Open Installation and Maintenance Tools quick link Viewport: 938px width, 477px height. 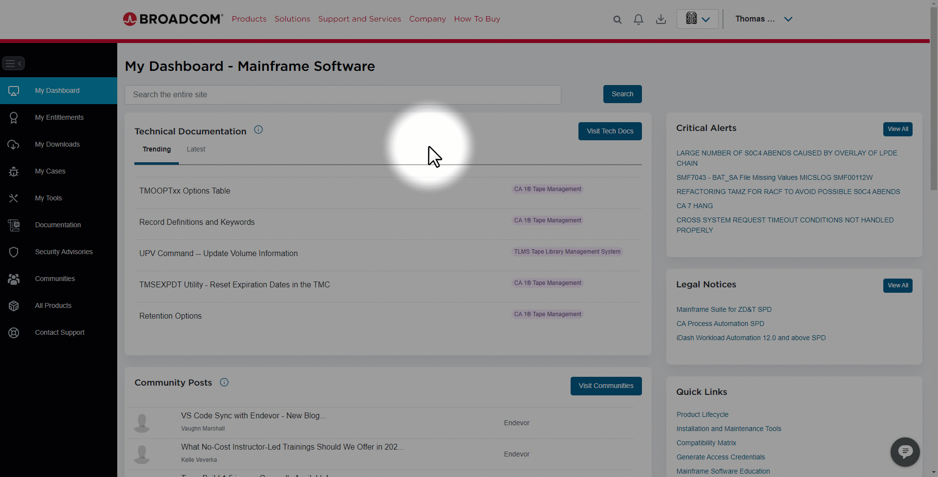[x=729, y=429]
